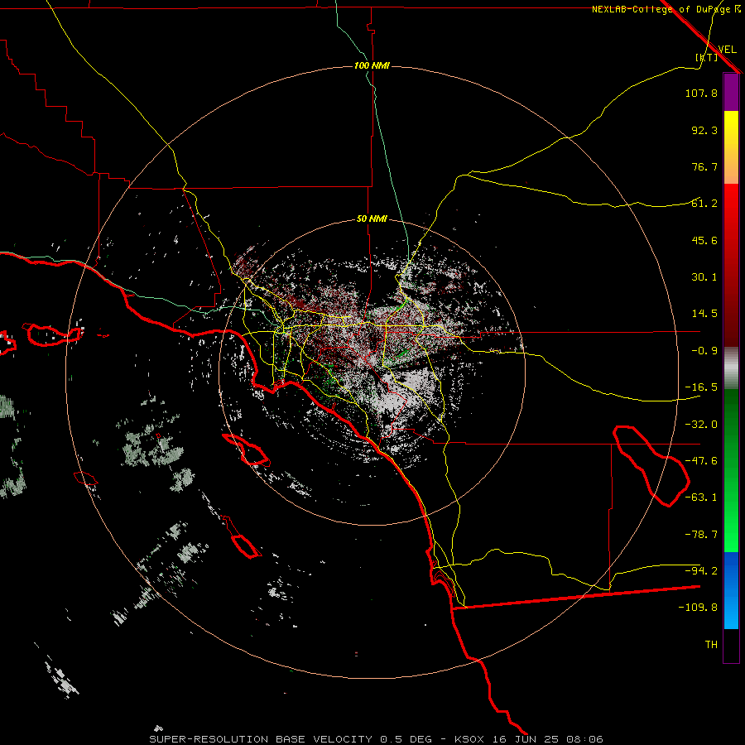
Task: Click the 92.3 velocity scale value
Action: [x=704, y=130]
